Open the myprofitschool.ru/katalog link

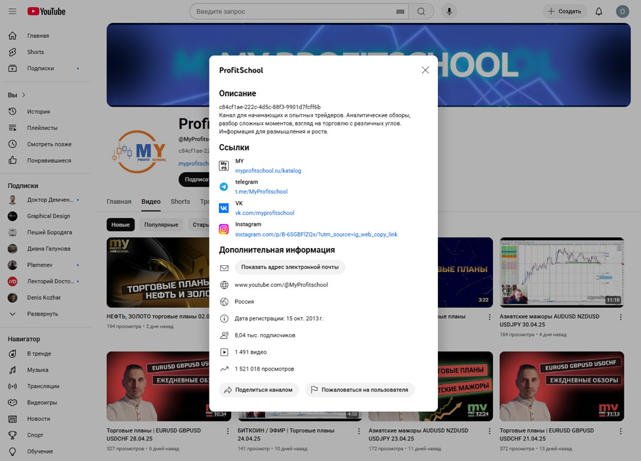(268, 171)
